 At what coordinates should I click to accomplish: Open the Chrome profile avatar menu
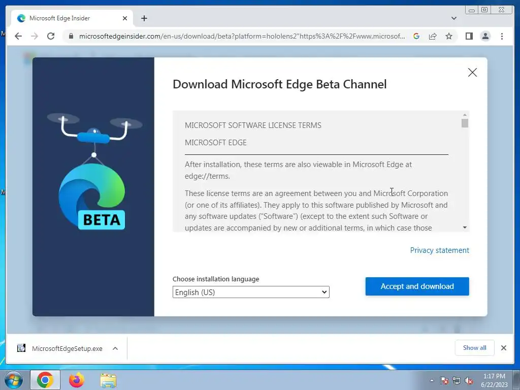point(485,36)
